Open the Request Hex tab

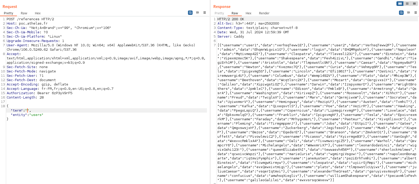pos(38,13)
